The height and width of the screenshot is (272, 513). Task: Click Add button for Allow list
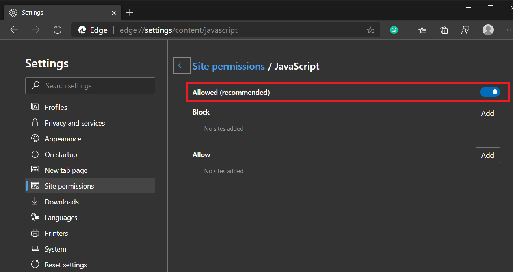[487, 155]
